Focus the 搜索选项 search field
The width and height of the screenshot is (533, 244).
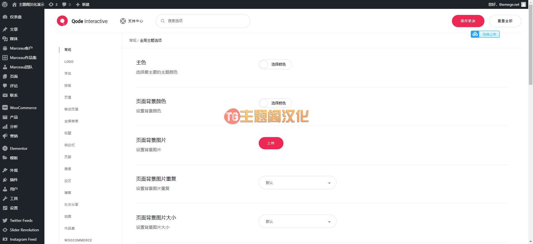(203, 21)
